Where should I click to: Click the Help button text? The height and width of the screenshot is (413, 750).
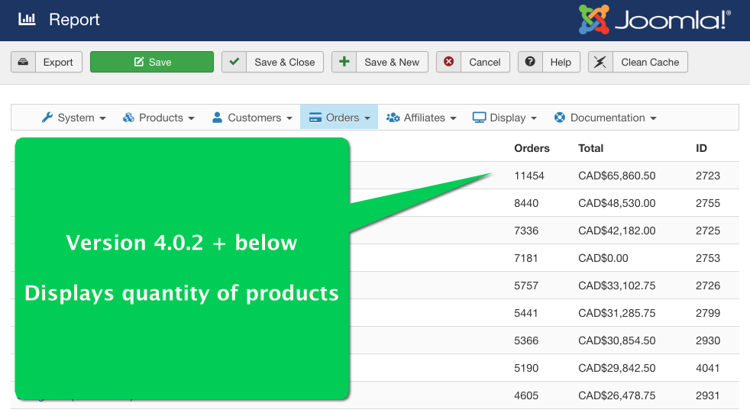click(x=561, y=62)
